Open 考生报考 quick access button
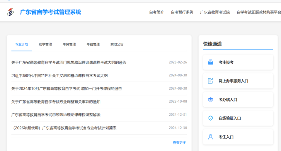281x151 pixels. (238, 62)
